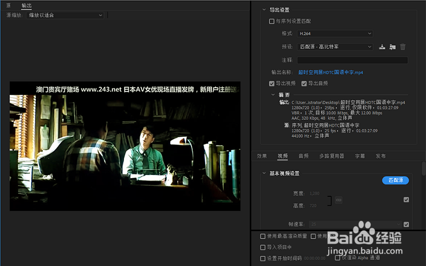Switch to the 源 tab
426x266 pixels.
pos(8,5)
